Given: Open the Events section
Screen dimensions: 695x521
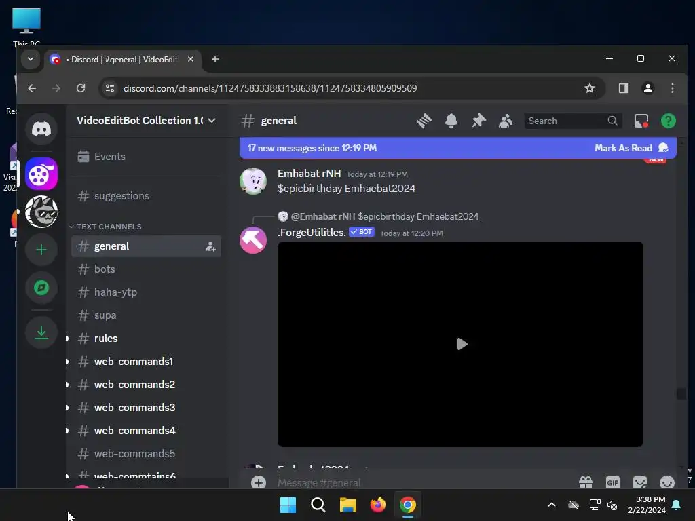Looking at the screenshot, I should (147, 157).
